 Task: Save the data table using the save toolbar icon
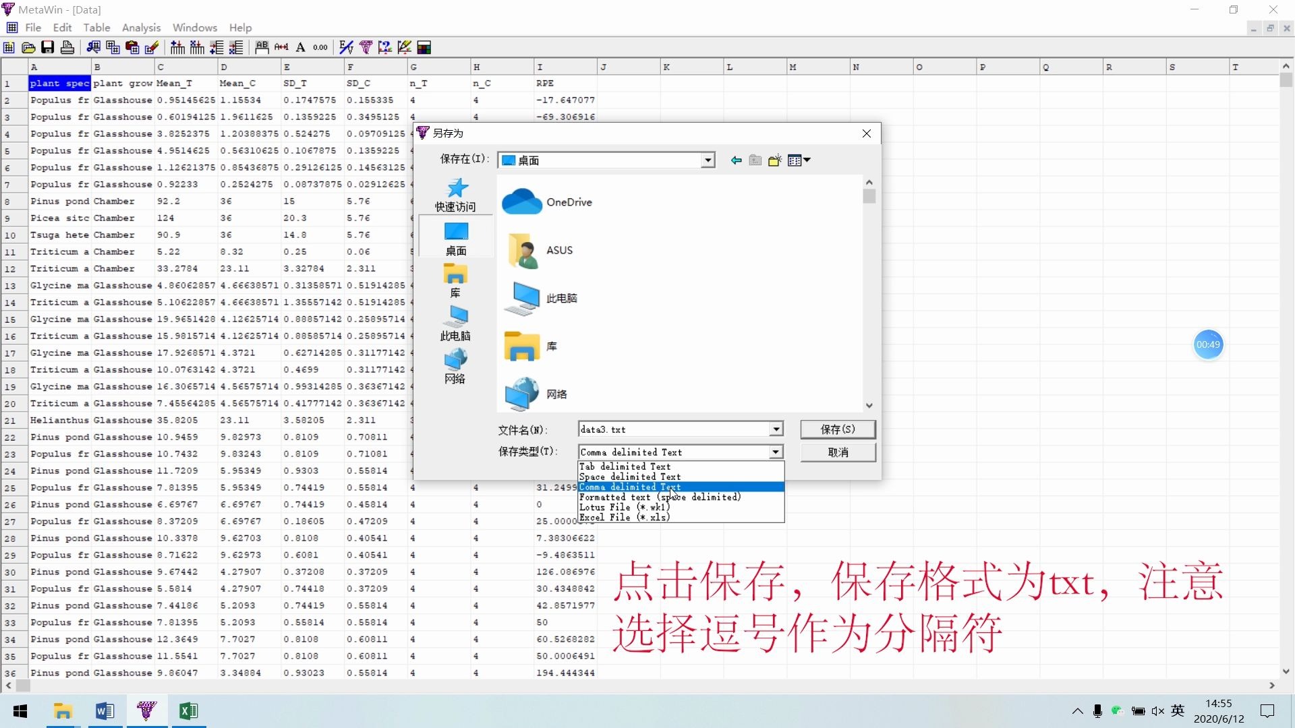[47, 47]
